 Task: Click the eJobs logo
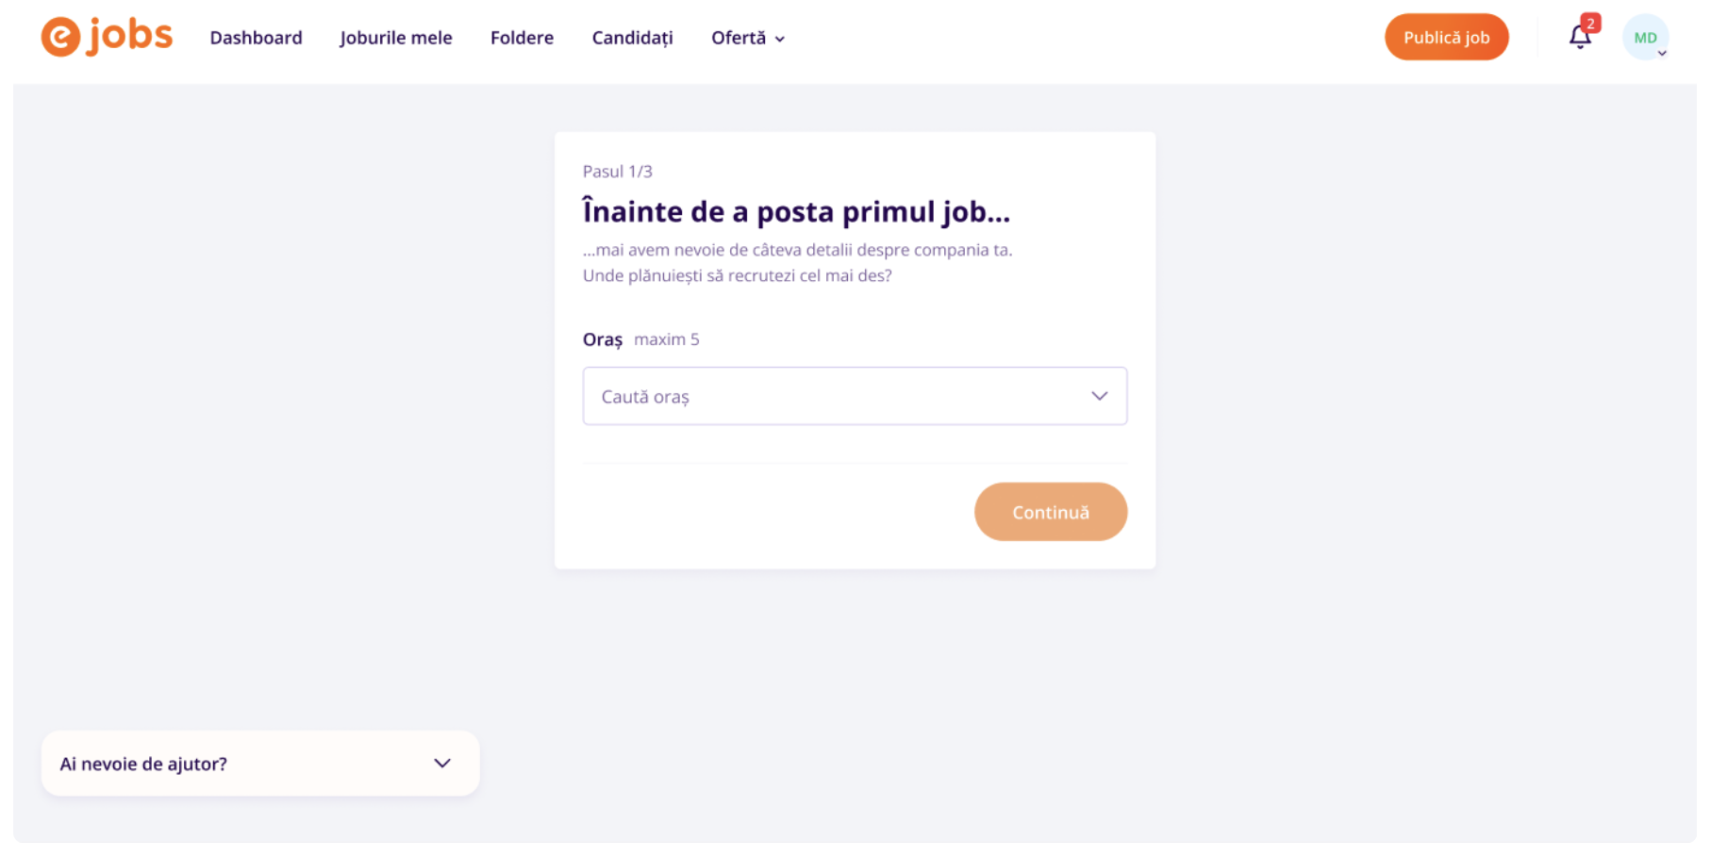(107, 37)
